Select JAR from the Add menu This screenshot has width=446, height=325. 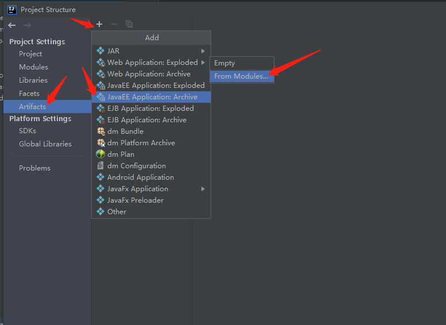tap(151, 51)
